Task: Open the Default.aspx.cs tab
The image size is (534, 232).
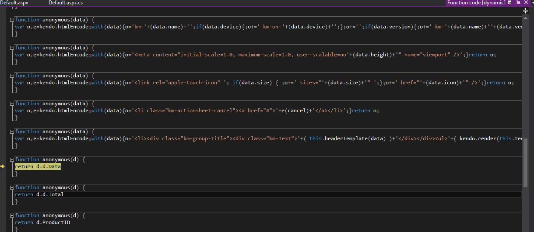Action: [x=66, y=3]
